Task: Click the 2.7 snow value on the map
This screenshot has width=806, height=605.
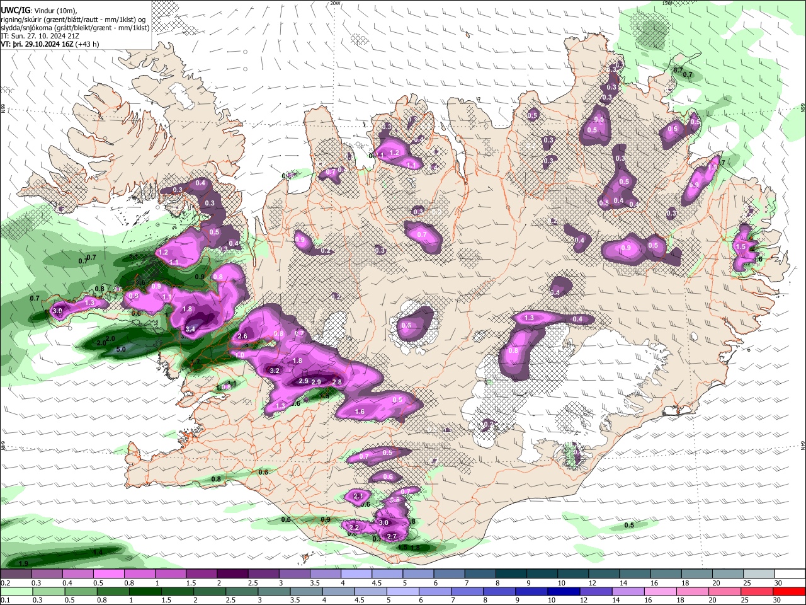Action: (392, 536)
